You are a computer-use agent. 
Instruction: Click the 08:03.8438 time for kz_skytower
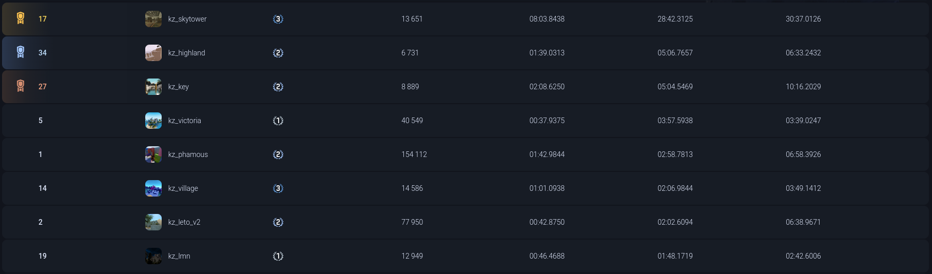(547, 19)
